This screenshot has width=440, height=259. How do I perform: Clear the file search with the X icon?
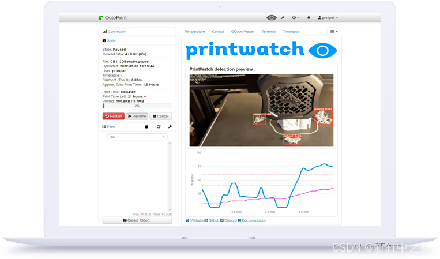pos(163,137)
